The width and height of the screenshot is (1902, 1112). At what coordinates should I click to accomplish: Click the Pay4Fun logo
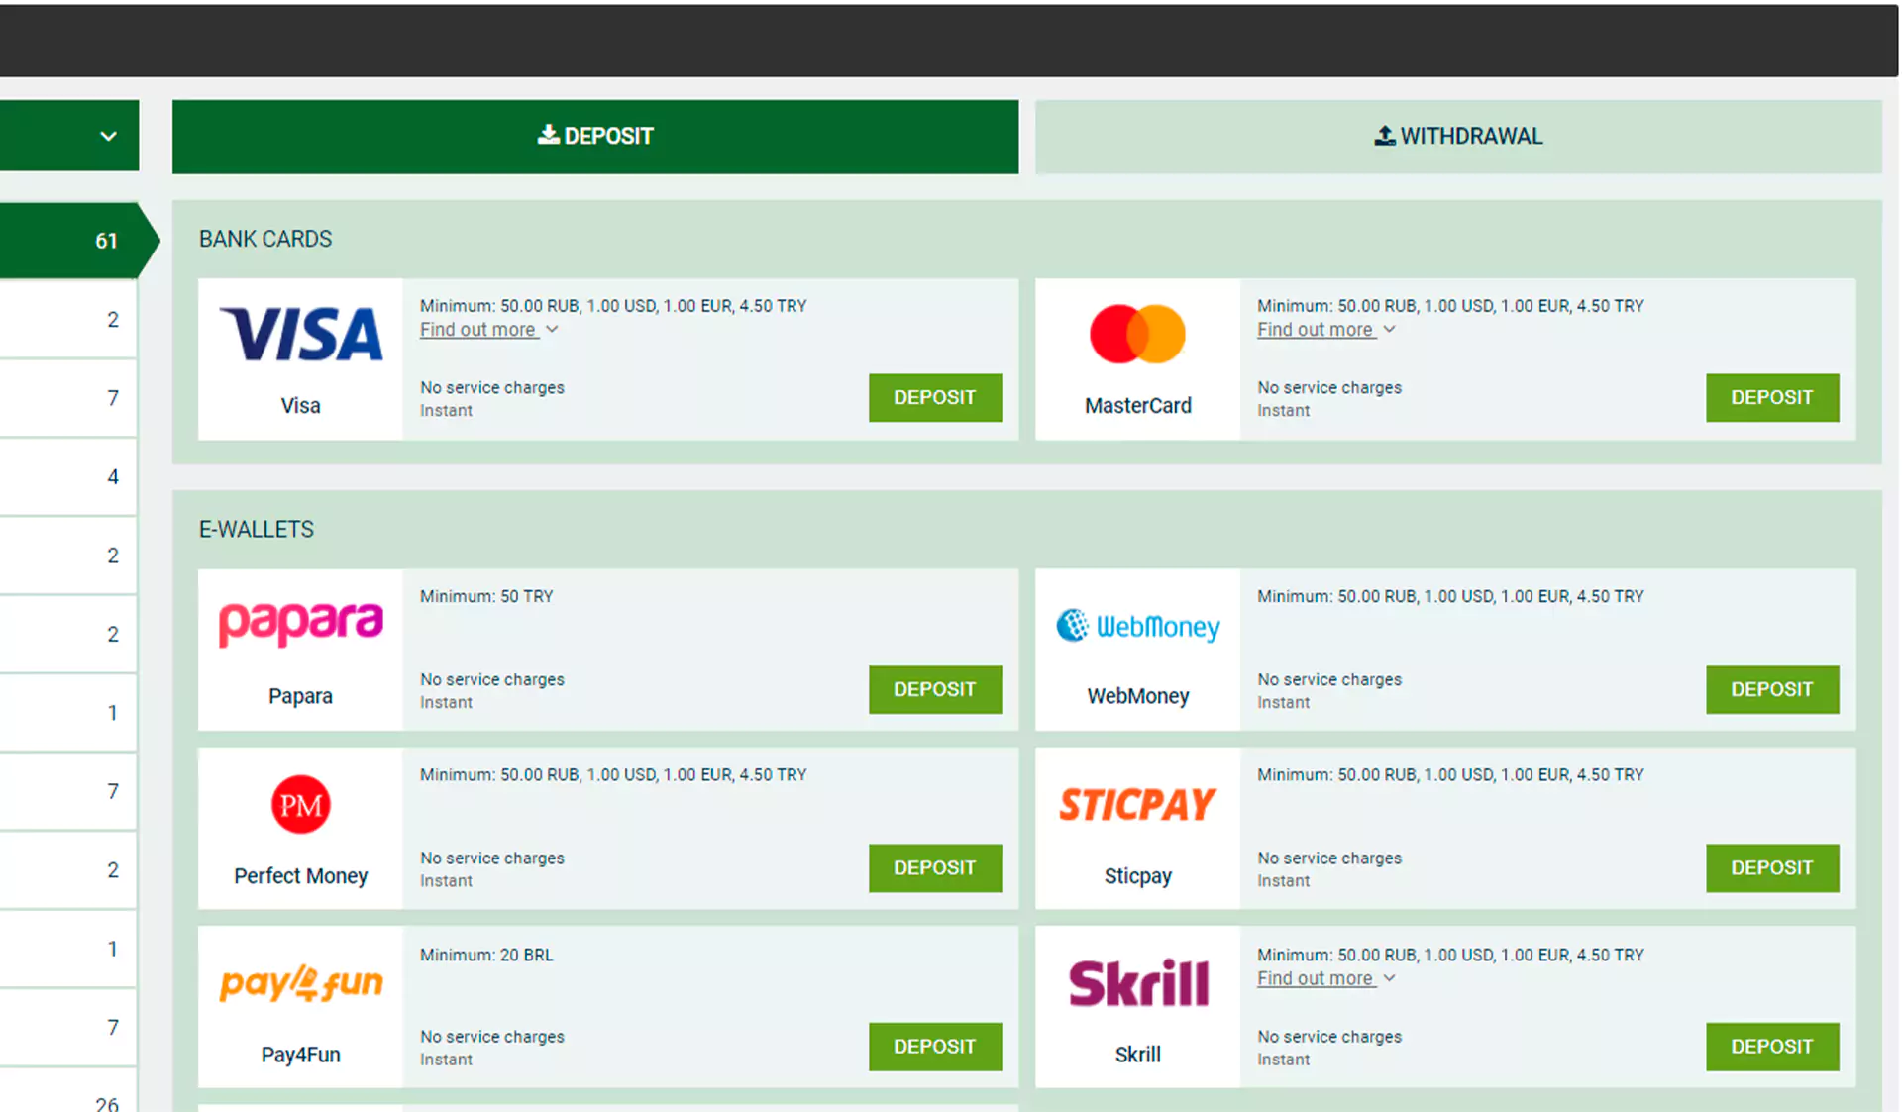pyautogui.click(x=300, y=983)
